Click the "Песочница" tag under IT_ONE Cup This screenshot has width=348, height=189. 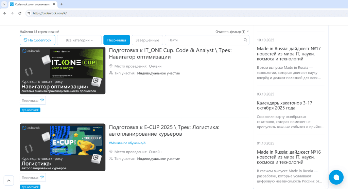pos(33,100)
